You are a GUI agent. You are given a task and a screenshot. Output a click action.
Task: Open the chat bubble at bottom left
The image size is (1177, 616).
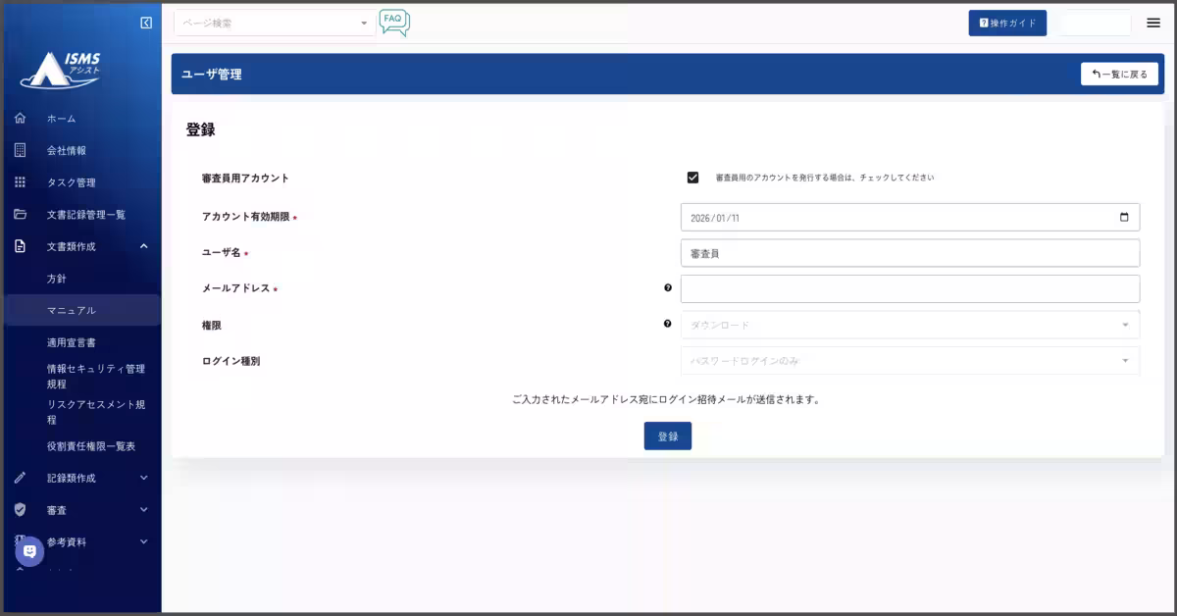point(29,551)
